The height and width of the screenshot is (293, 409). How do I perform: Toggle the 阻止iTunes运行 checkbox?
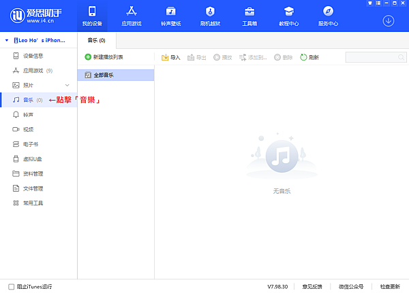(x=11, y=287)
